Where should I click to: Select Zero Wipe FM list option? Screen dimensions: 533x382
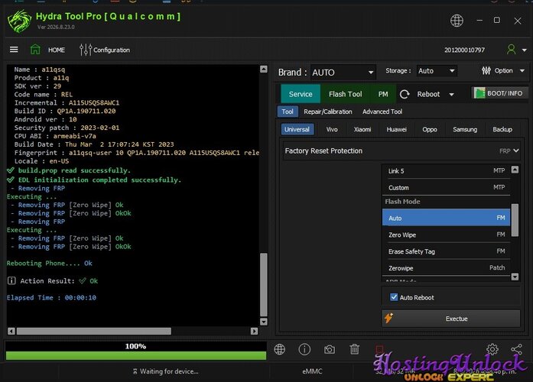[446, 235]
